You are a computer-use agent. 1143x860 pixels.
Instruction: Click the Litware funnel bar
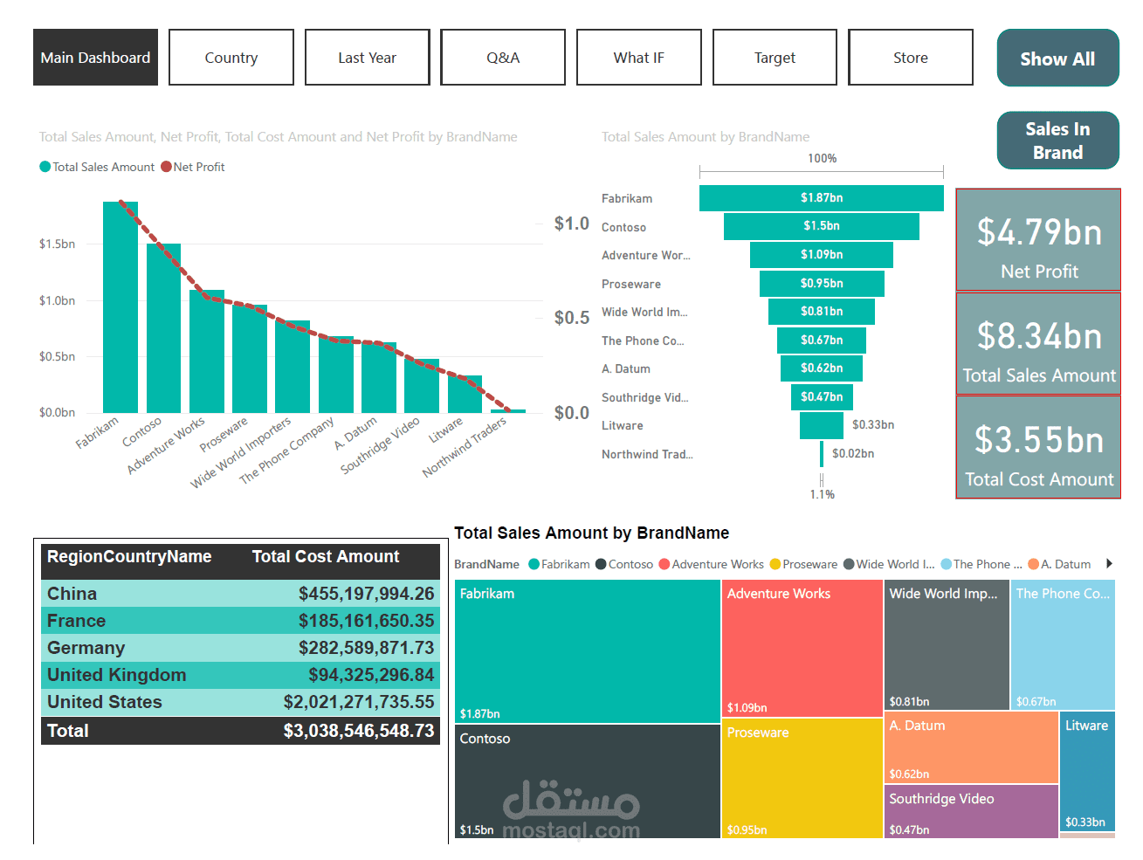822,425
